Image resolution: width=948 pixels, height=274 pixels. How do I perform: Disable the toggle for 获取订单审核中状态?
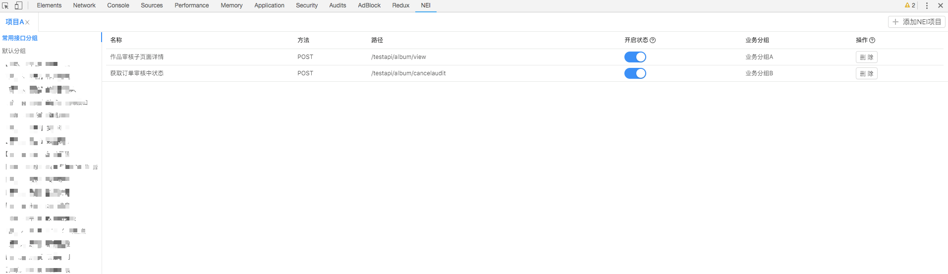click(635, 73)
